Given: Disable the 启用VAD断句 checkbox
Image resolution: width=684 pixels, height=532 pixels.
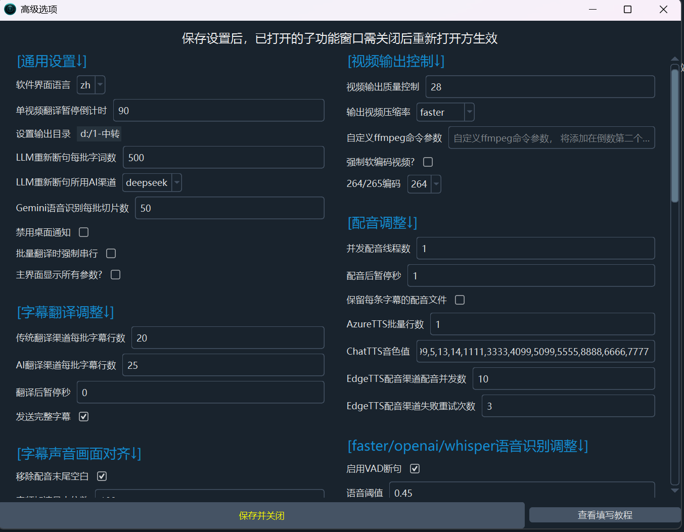Looking at the screenshot, I should (415, 468).
